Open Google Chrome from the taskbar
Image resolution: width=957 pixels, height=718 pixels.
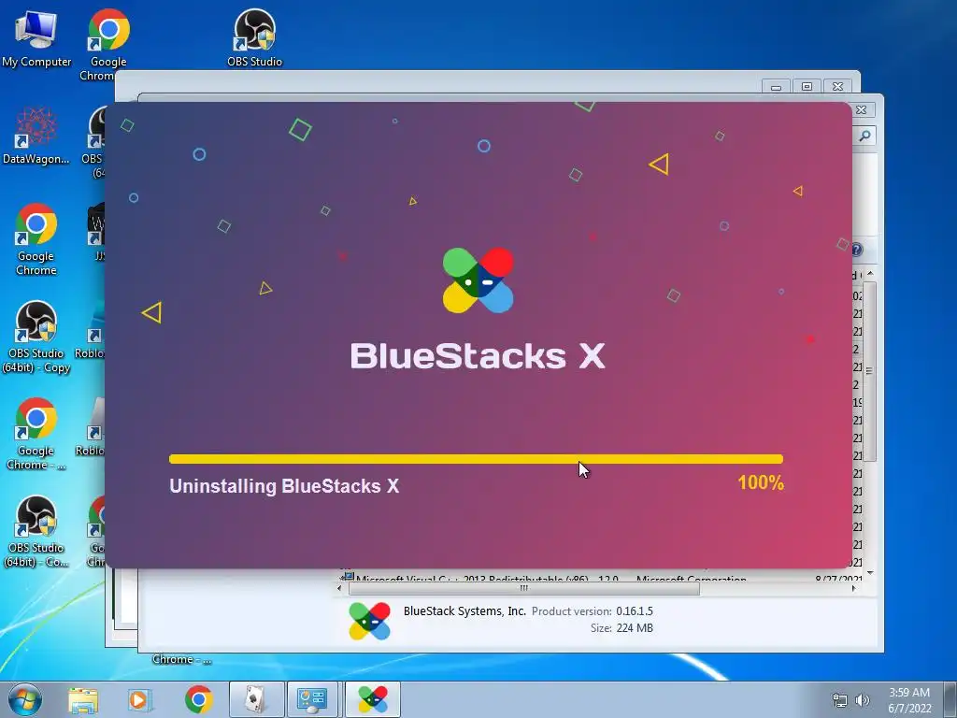click(x=198, y=699)
